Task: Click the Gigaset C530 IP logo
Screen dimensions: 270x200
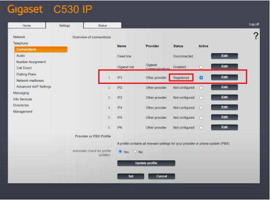Action: [50, 9]
